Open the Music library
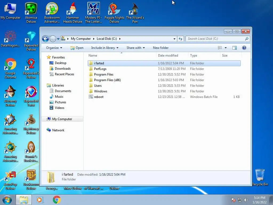This screenshot has width=273, height=205. [x=59, y=97]
